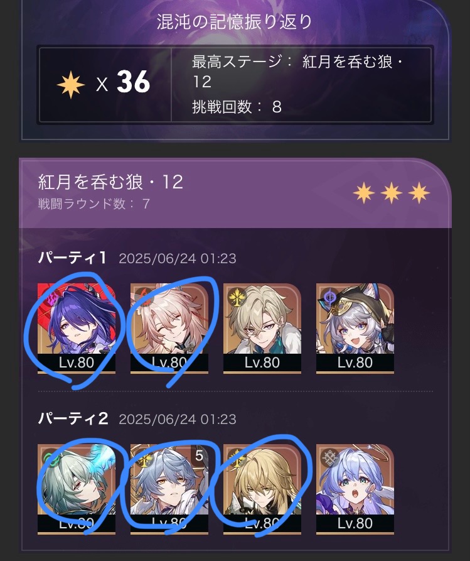Screen dimensions: 470x561
Task: Select the cat-eared hooded character in Party 1
Action: coord(355,328)
